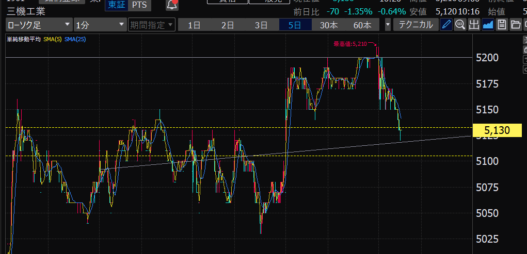Viewport: 527px width, 254px height.
Task: Save chart settings with floppy disk icon
Action: [x=502, y=25]
